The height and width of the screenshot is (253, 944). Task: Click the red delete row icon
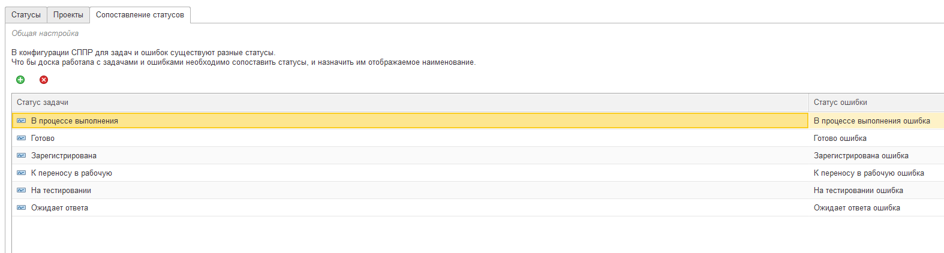(44, 80)
